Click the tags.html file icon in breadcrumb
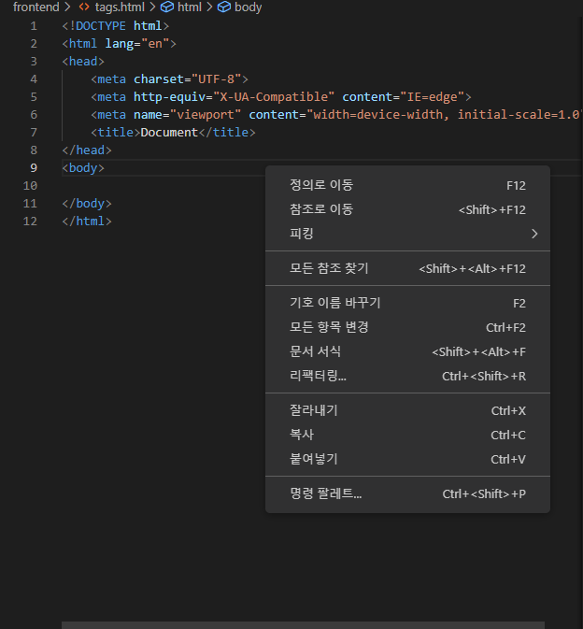The image size is (583, 629). coord(84,7)
